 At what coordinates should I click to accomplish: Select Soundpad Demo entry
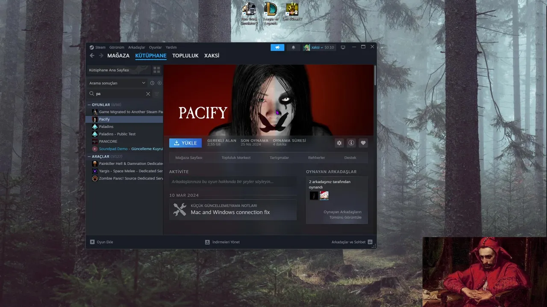(x=124, y=149)
